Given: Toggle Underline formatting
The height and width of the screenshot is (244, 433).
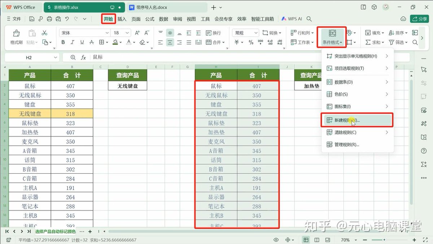Looking at the screenshot, I should click(81, 42).
